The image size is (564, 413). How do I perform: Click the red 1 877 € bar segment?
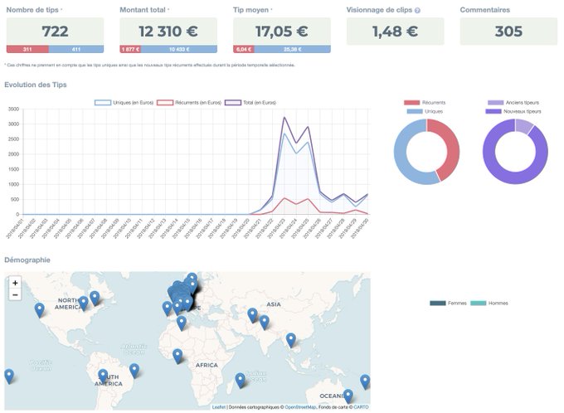tap(130, 49)
